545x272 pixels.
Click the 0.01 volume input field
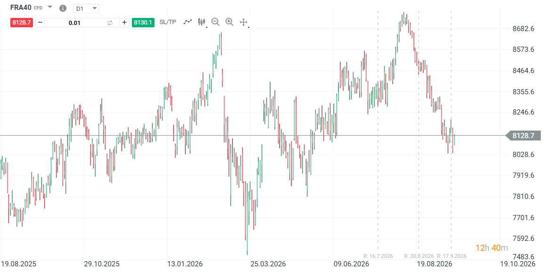74,23
